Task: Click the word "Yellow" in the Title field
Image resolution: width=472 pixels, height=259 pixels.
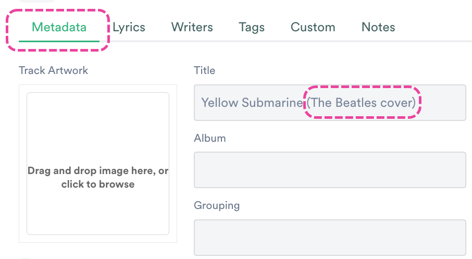Action: click(219, 103)
